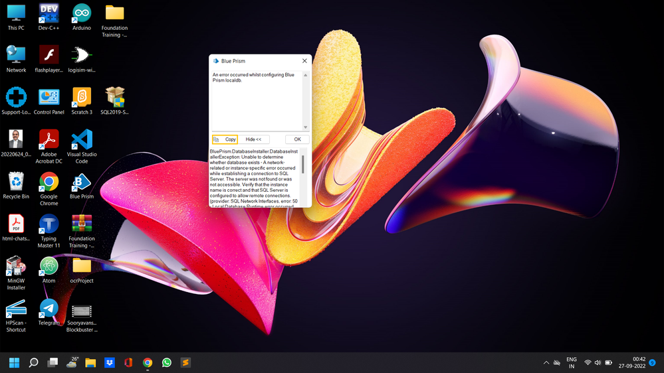
Task: Click the upper message scrollbar up arrow
Action: [305, 75]
